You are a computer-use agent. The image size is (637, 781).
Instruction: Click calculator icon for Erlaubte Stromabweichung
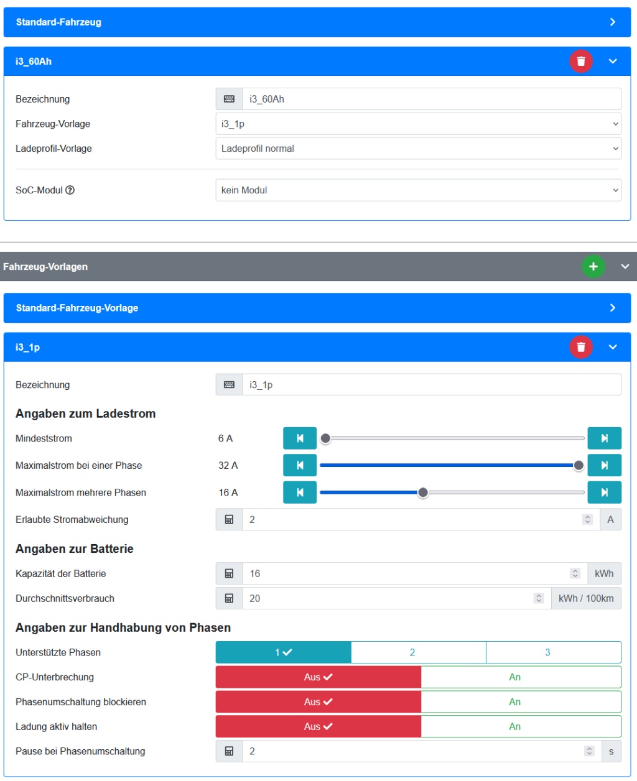point(229,520)
